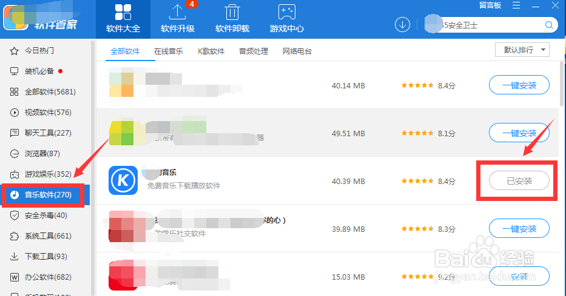Click the search magnifier icon
Screen dimensions: 566x296
point(549,25)
